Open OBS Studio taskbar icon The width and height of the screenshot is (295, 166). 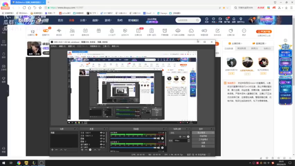click(41, 163)
